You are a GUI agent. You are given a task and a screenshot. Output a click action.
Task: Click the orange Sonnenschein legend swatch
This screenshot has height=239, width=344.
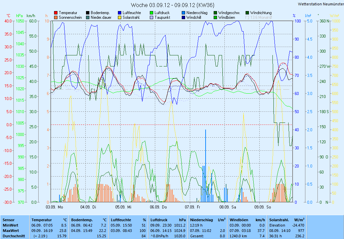(56, 17)
